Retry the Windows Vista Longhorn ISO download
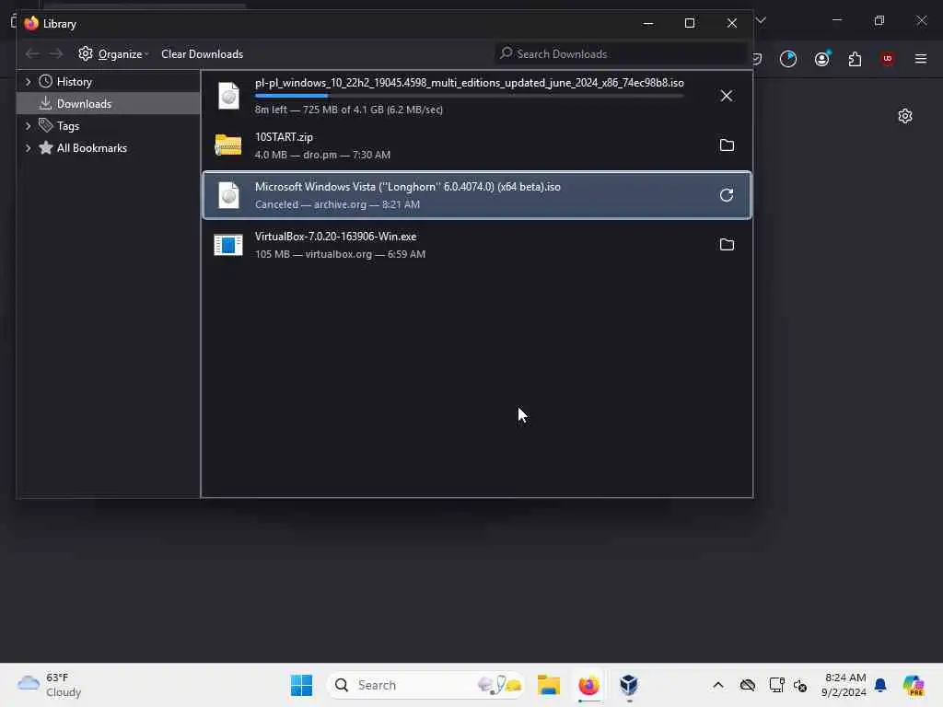This screenshot has height=707, width=943. coord(727,195)
